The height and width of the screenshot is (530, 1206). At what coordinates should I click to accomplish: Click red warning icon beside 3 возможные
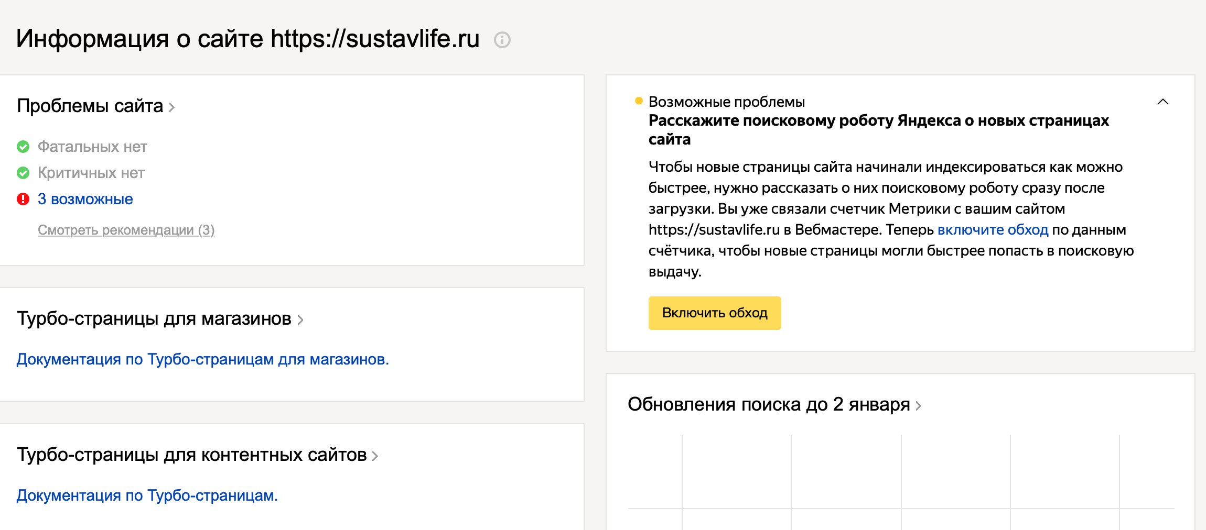click(23, 199)
